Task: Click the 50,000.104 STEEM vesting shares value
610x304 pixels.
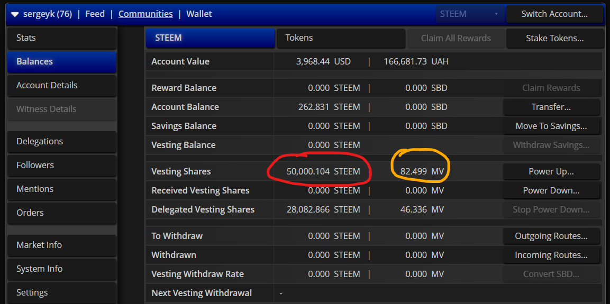Action: [323, 171]
